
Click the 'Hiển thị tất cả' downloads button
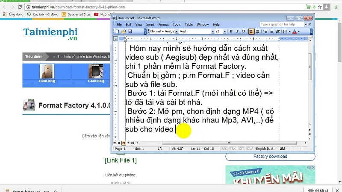coord(318,190)
